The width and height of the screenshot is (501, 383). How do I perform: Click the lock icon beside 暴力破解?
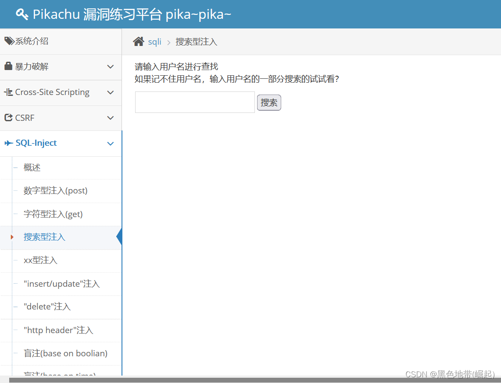pyautogui.click(x=8, y=66)
